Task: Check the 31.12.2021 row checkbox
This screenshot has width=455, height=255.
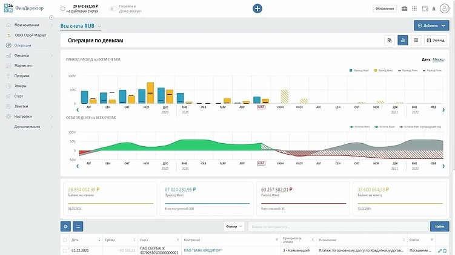Action: pos(65,250)
